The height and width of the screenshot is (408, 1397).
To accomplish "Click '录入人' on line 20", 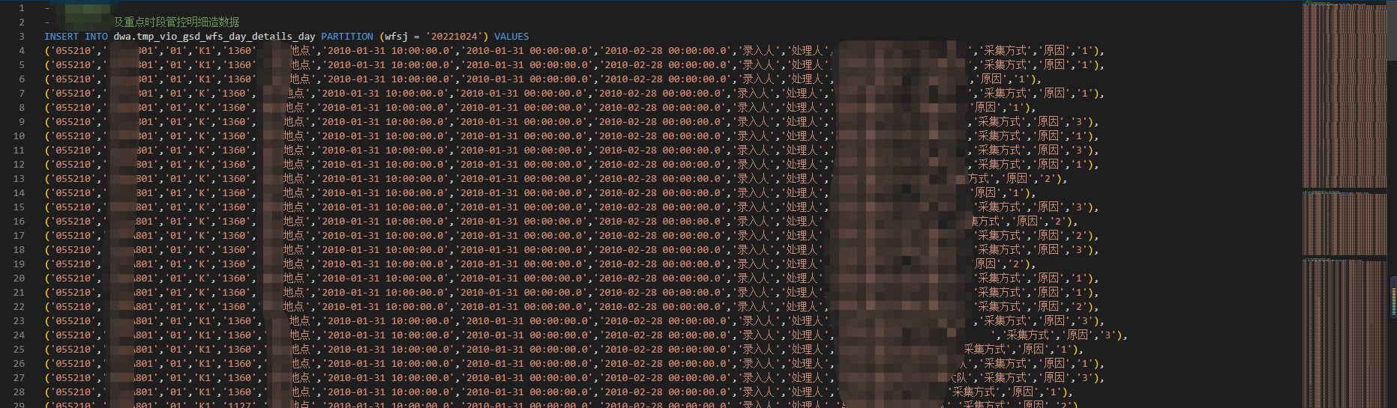I will pos(754,278).
